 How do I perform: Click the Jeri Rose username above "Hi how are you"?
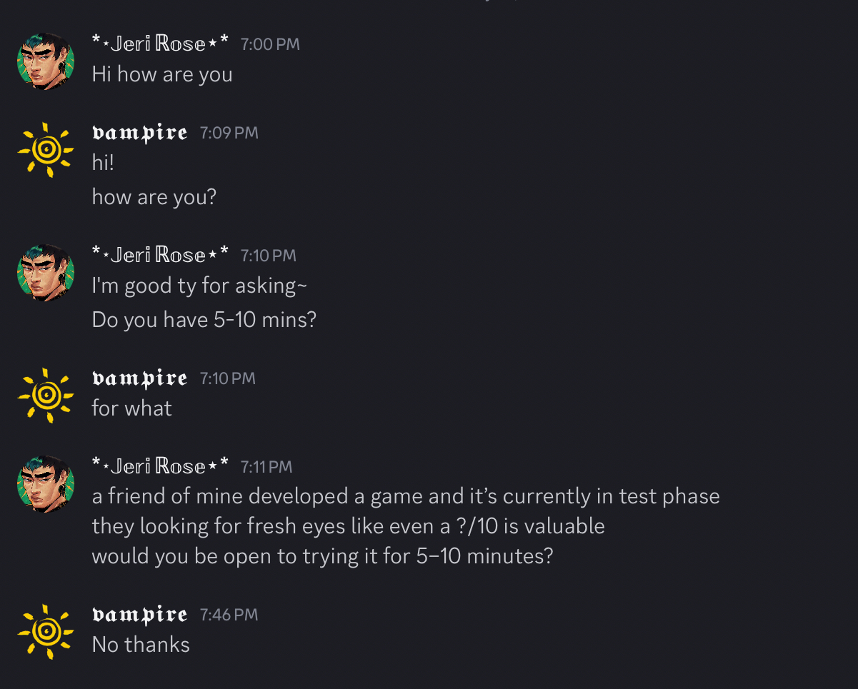(160, 44)
